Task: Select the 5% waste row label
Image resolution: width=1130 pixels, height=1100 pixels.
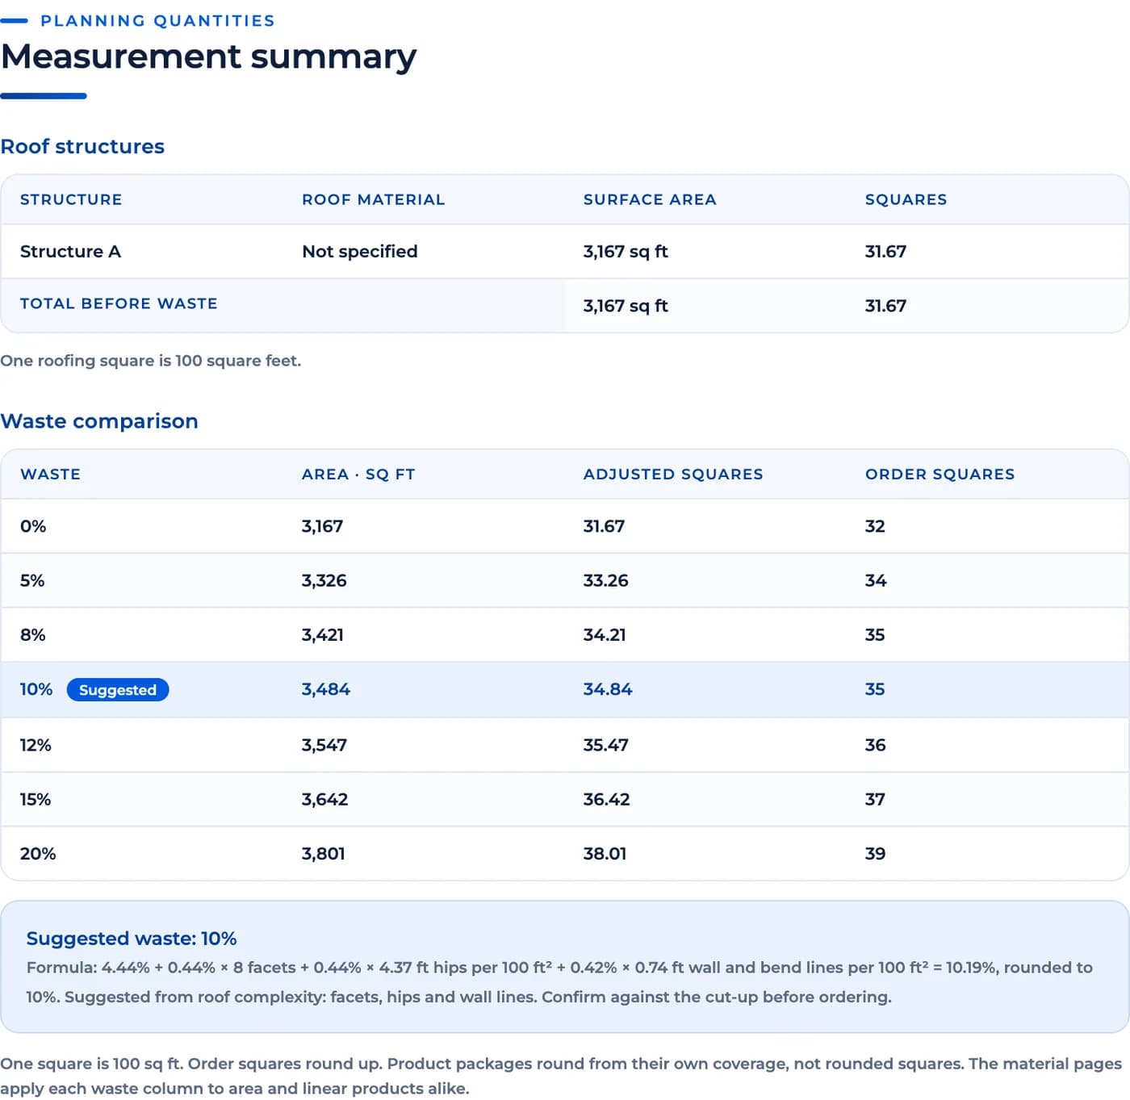Action: 32,580
